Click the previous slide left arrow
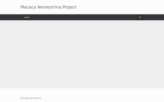The width and height of the screenshot is (164, 102). tap(4, 54)
